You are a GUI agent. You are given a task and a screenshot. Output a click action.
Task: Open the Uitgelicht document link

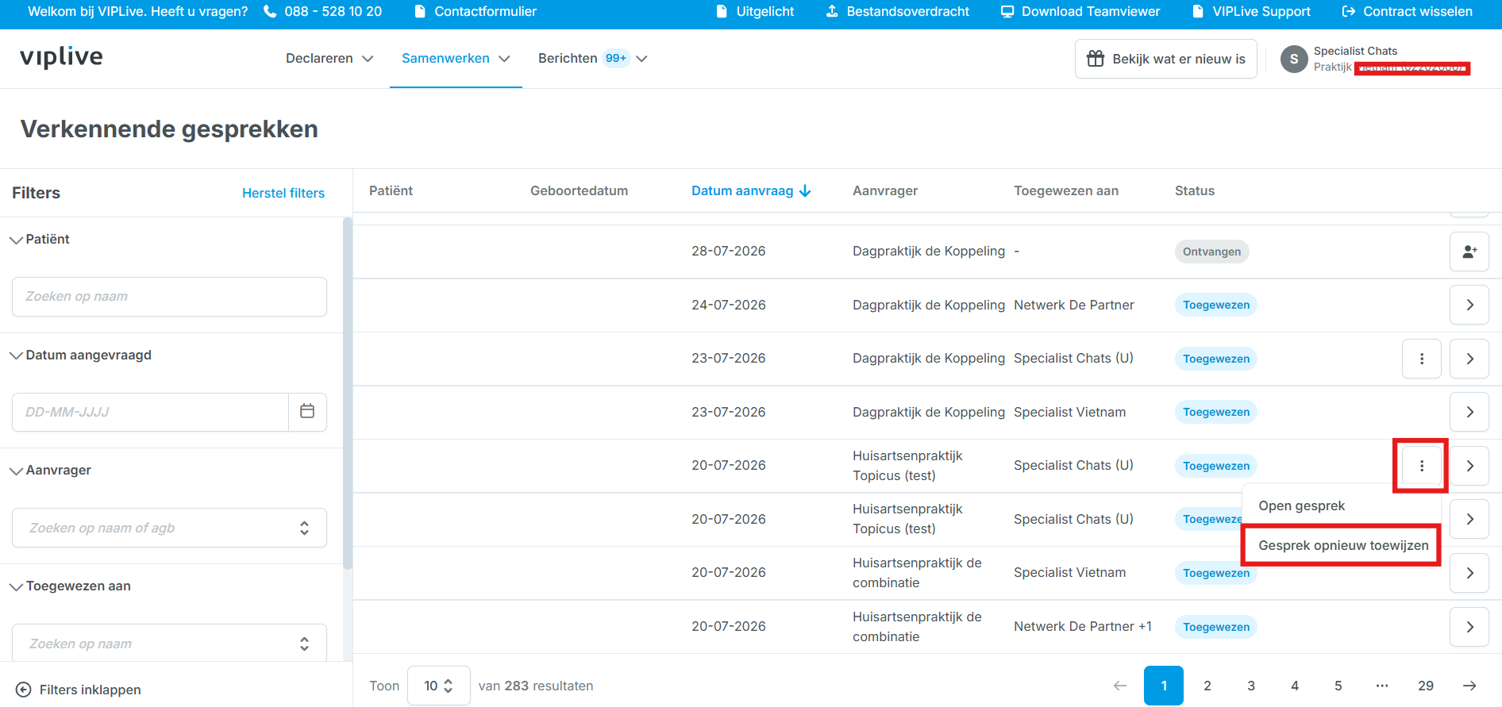click(755, 11)
